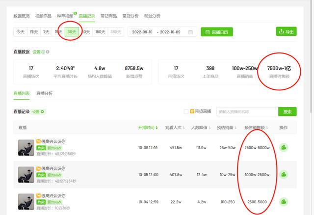This screenshot has height=215, width=314.
Task: Click the 直播日历 calendar button
Action: click(x=217, y=32)
